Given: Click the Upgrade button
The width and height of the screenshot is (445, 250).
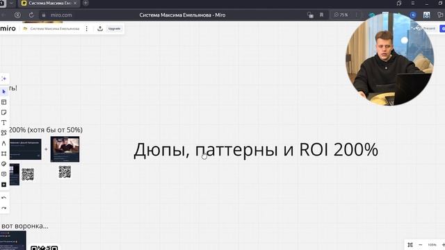Looking at the screenshot, I should [x=114, y=28].
